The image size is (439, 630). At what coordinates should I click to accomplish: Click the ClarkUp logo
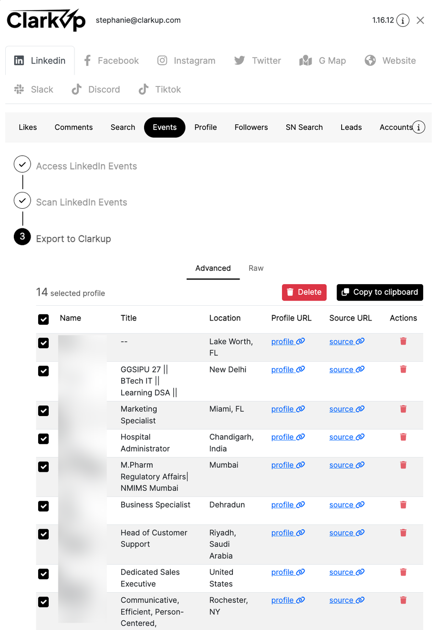(x=46, y=20)
